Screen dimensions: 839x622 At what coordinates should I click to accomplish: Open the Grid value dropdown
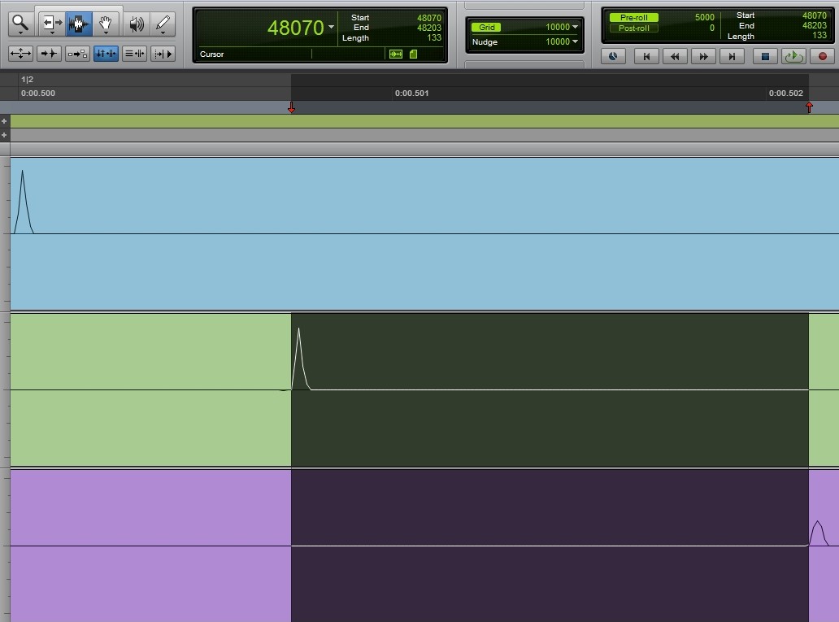[575, 27]
